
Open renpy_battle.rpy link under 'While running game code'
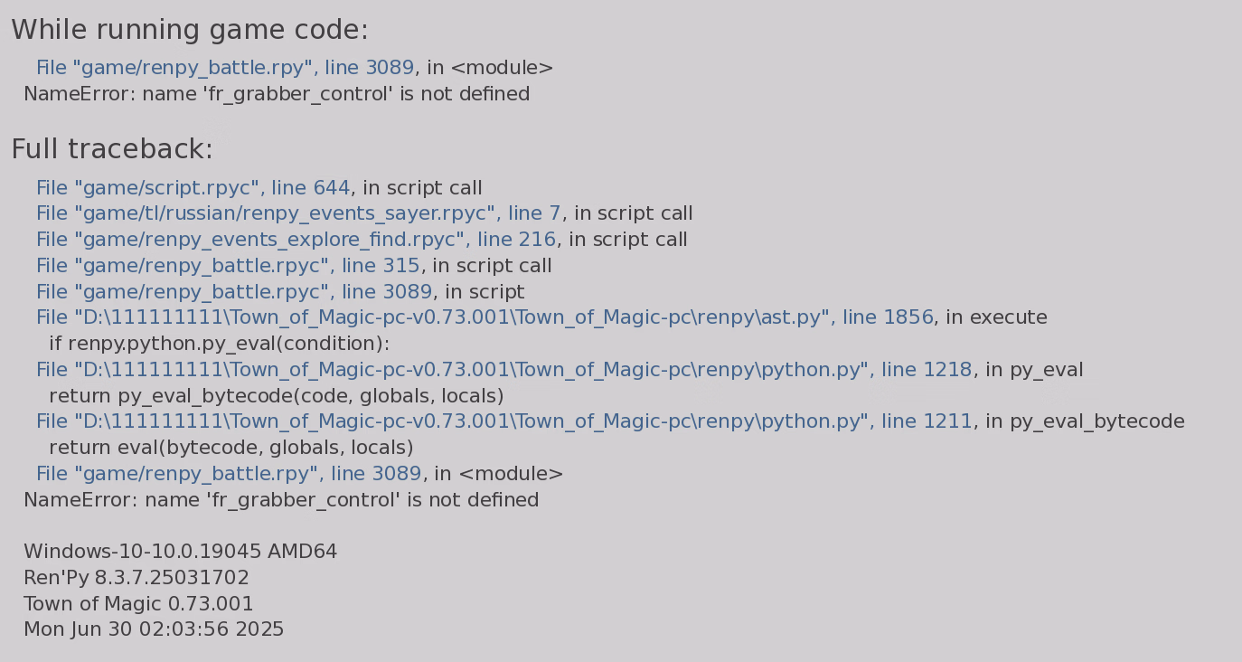coord(224,68)
